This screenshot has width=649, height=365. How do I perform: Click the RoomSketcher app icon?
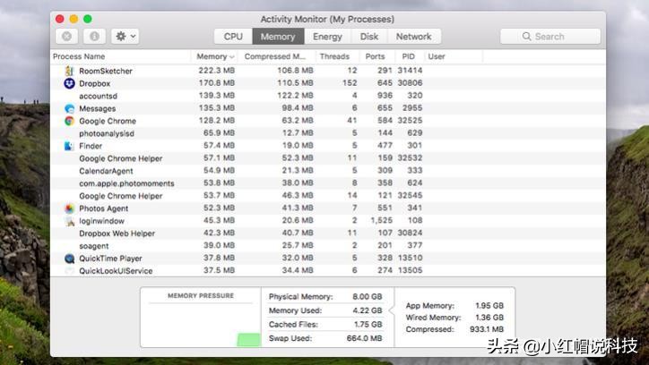(69, 71)
